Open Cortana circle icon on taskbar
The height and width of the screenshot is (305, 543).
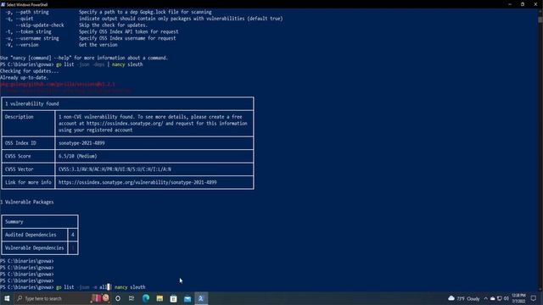(x=118, y=298)
